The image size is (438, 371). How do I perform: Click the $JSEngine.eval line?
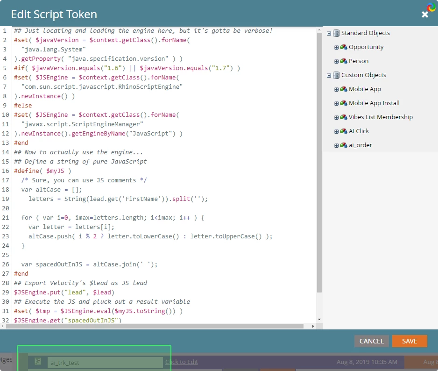99,311
